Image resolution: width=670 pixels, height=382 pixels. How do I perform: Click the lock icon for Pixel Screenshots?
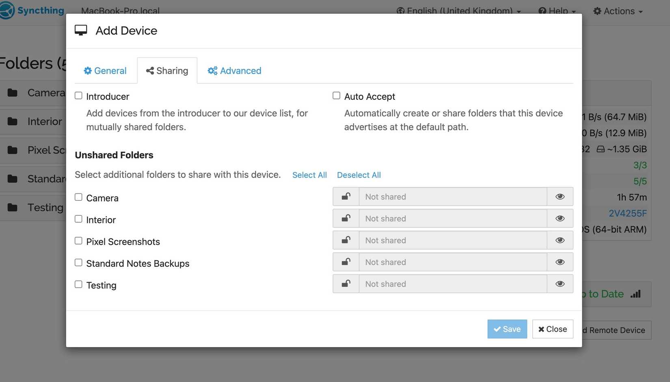[346, 240]
